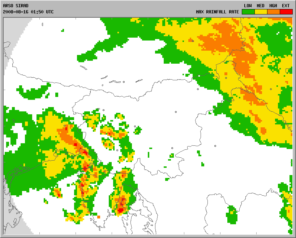The width and height of the screenshot is (296, 238).
Task: Click the ARSO SIRAD title text
Action: click(x=16, y=6)
